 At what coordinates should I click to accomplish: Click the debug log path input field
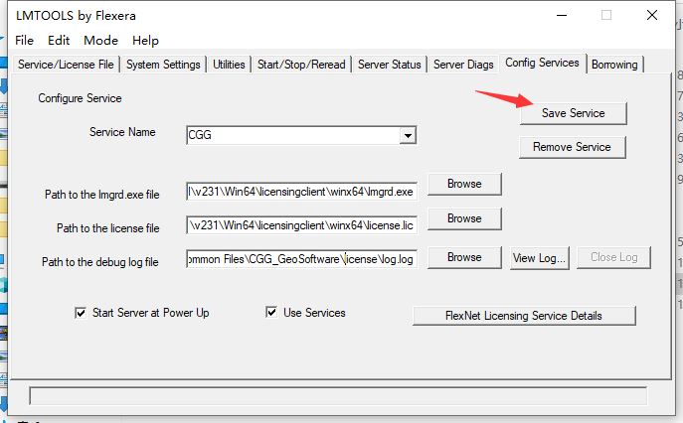[x=301, y=259]
